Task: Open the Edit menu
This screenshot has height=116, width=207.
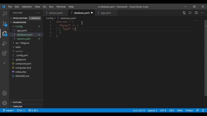Action: pos(17,6)
